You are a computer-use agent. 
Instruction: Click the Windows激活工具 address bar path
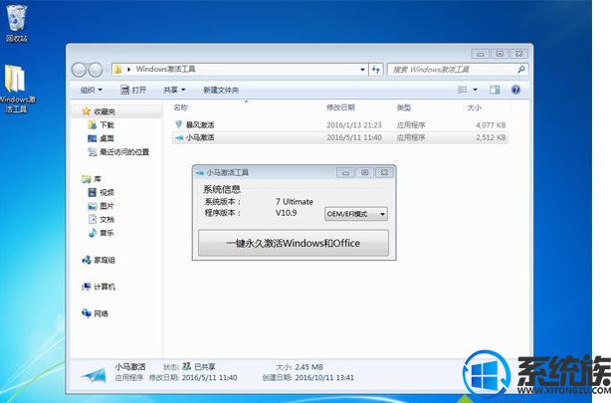coord(165,70)
